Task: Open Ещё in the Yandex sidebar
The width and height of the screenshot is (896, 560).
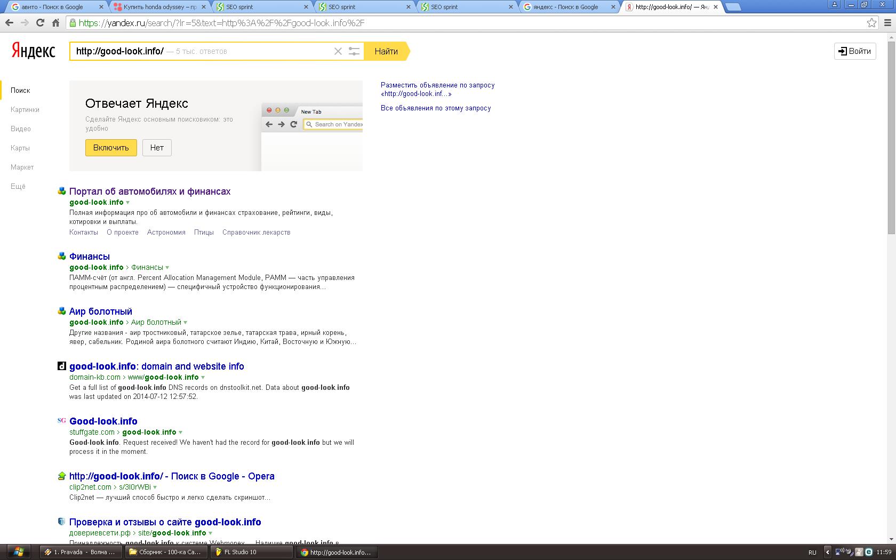Action: [18, 186]
